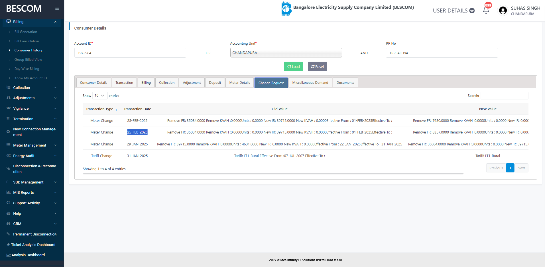
Task: Switch to the Meter Details tab
Action: (240, 83)
